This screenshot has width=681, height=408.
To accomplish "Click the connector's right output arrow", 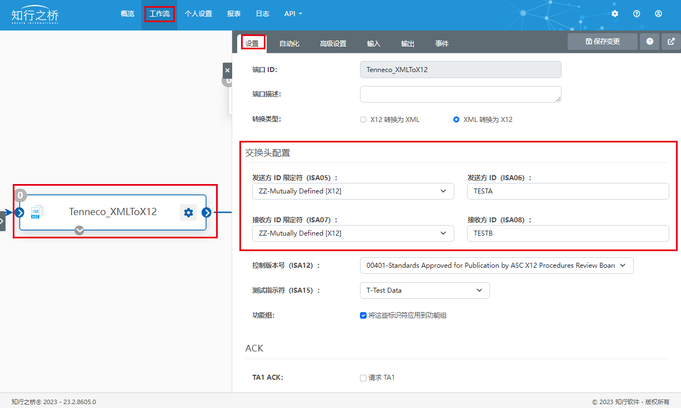I will (207, 212).
